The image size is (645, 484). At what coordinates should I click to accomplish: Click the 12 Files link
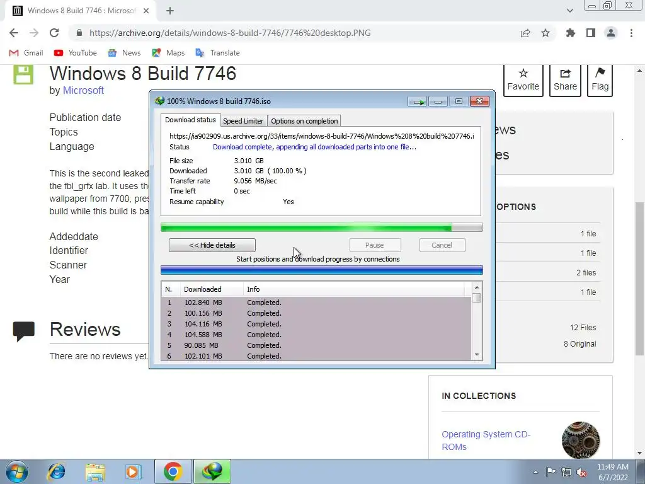(x=583, y=328)
